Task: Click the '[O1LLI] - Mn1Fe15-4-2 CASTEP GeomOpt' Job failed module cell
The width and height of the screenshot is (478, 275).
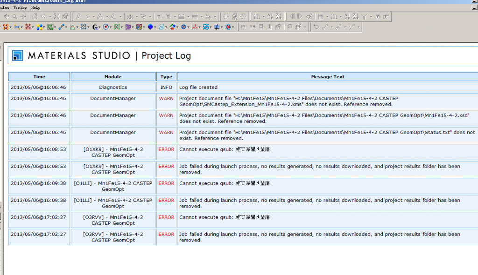Action: [113, 203]
